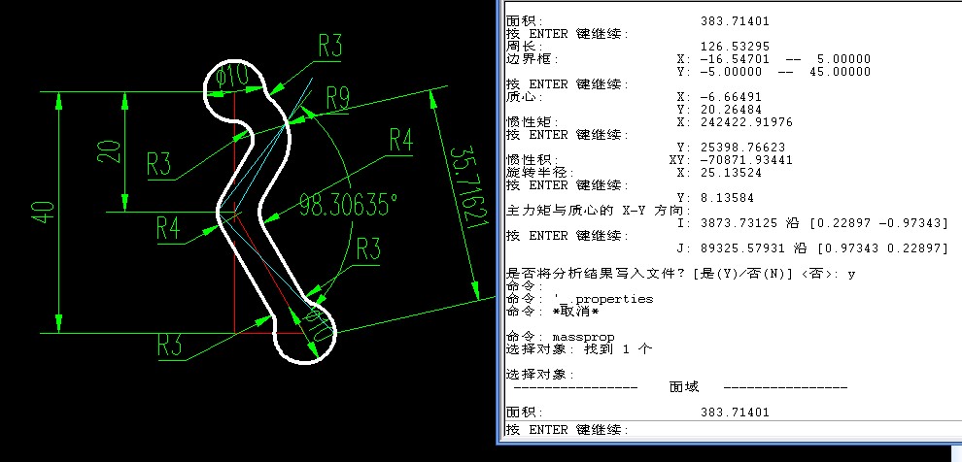Click the 面域 region header text
The width and height of the screenshot is (962, 462).
[x=683, y=387]
